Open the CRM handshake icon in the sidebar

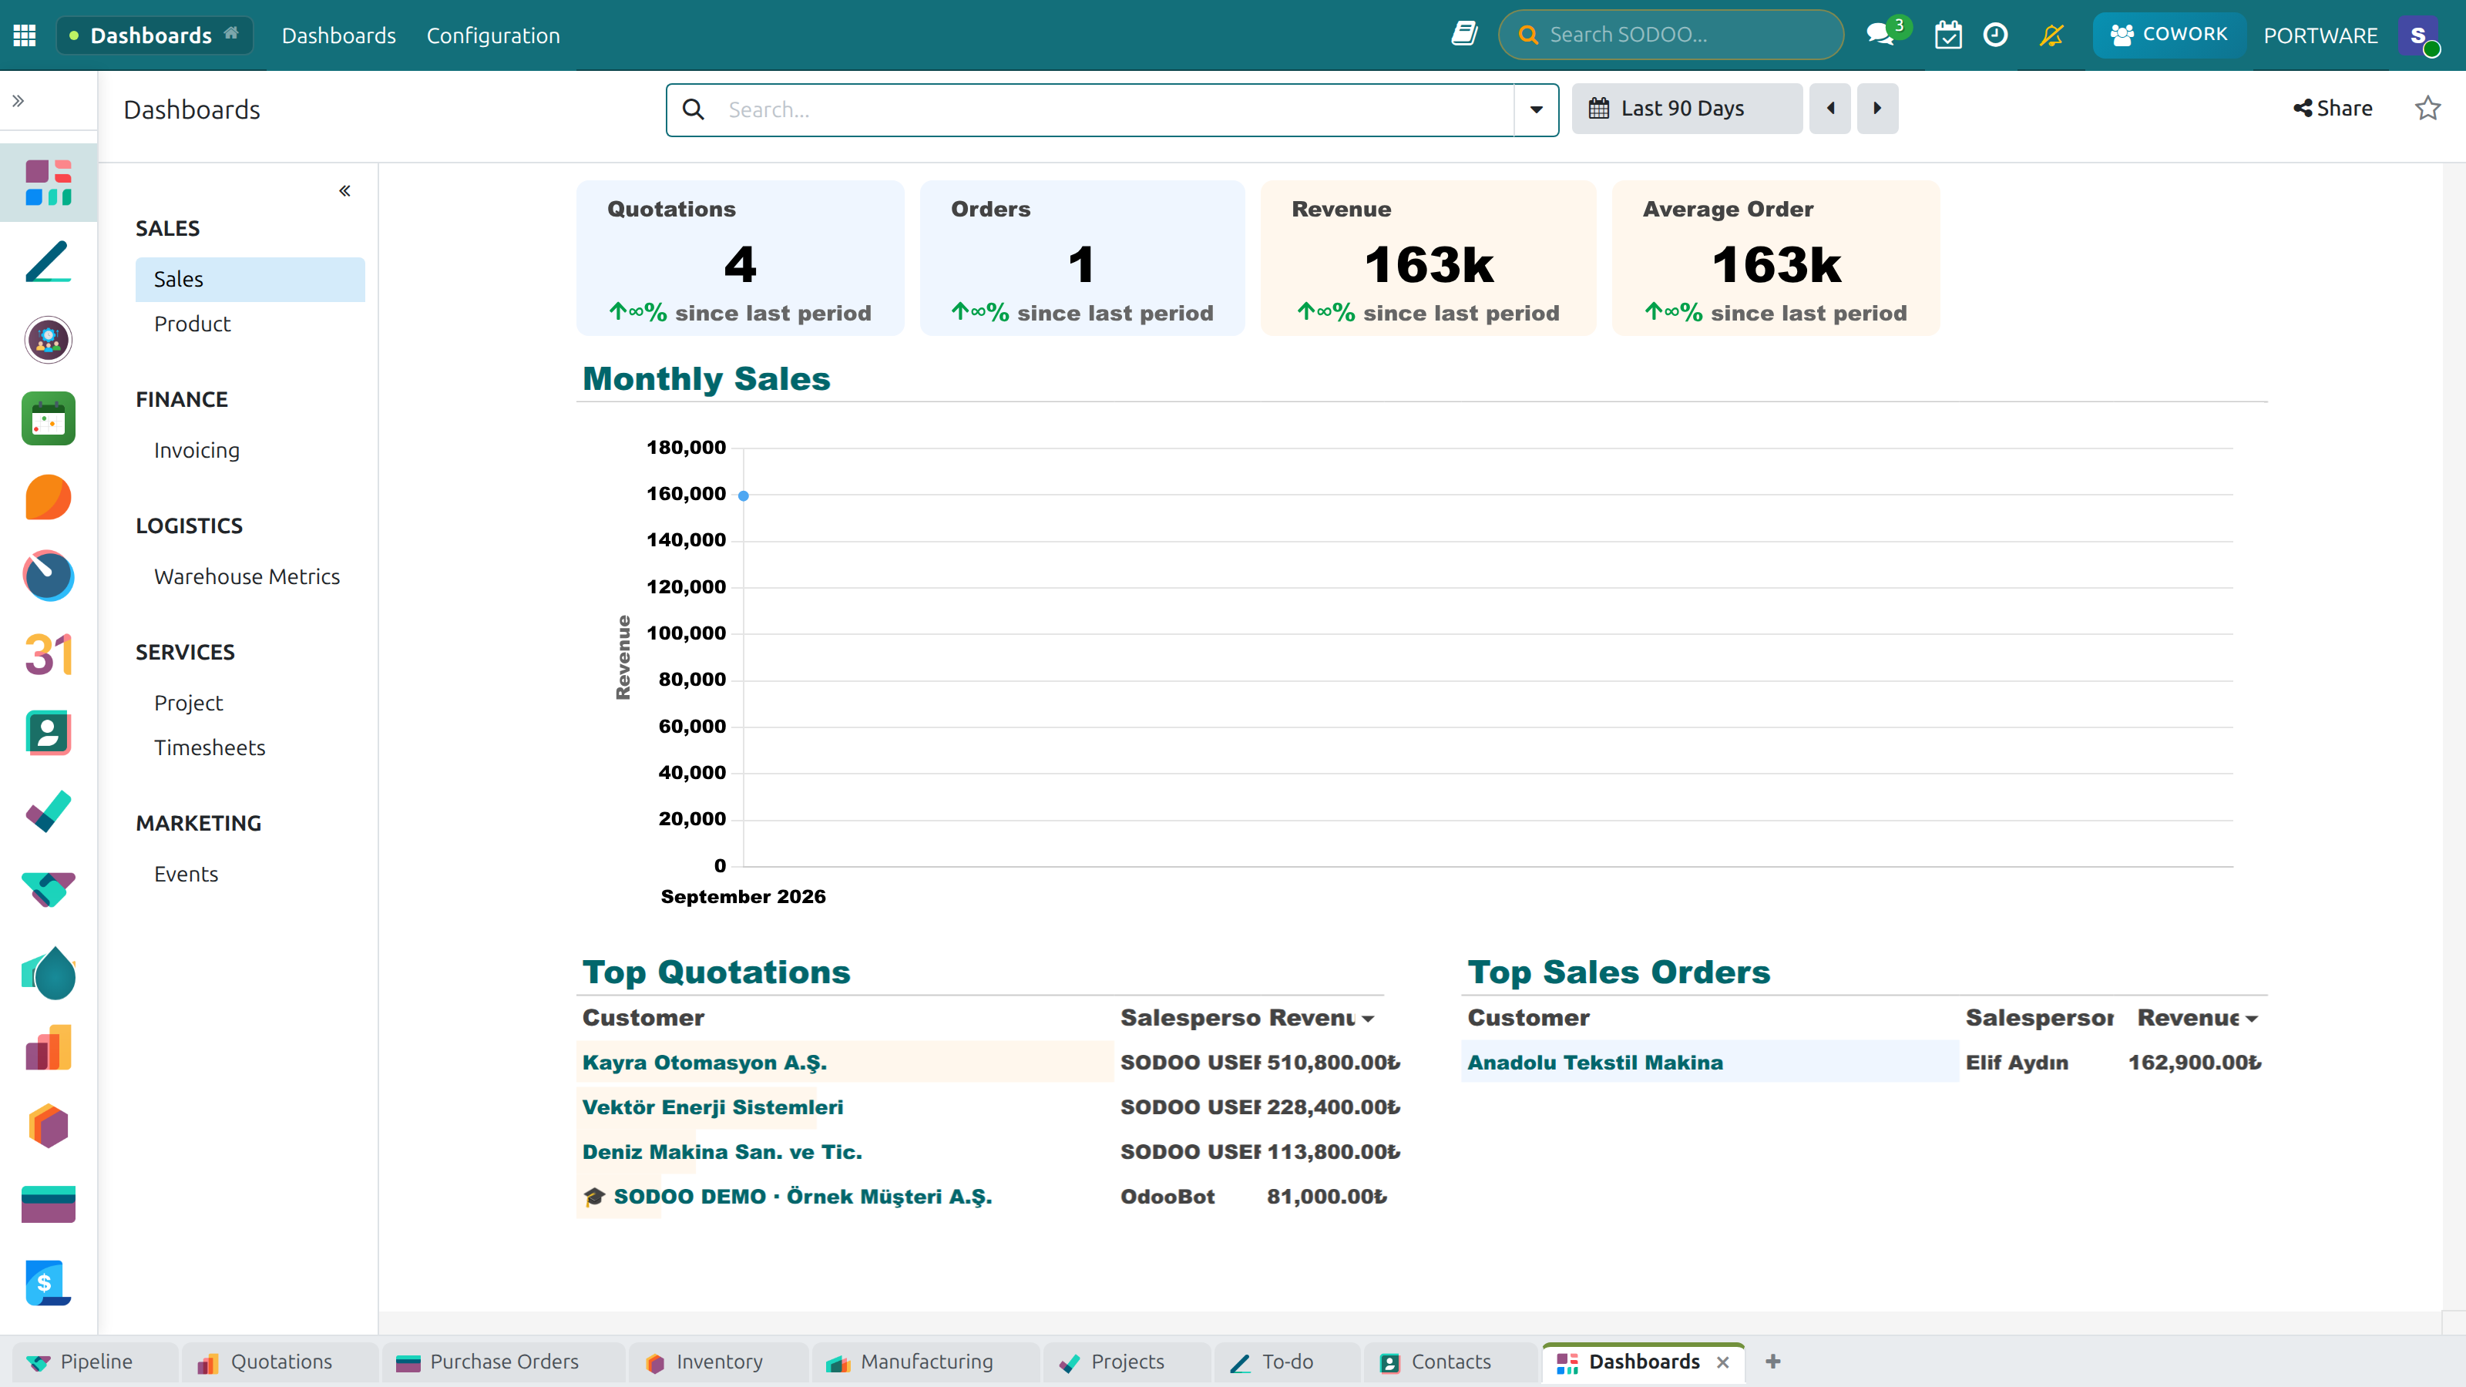tap(48, 890)
